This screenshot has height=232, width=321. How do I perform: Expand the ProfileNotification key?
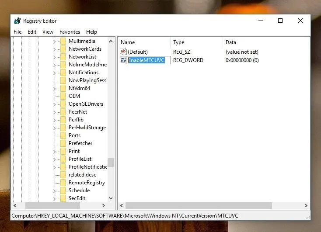point(54,167)
